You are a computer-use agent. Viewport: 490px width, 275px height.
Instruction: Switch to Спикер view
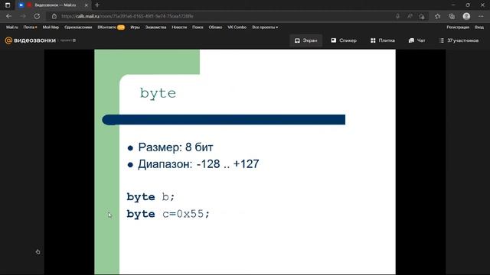tap(344, 40)
